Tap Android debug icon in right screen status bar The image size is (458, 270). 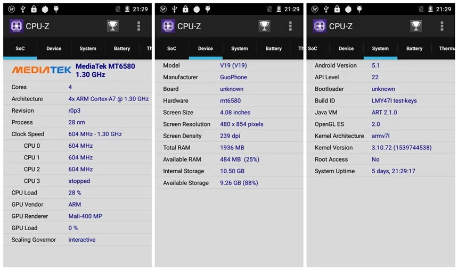359,9
